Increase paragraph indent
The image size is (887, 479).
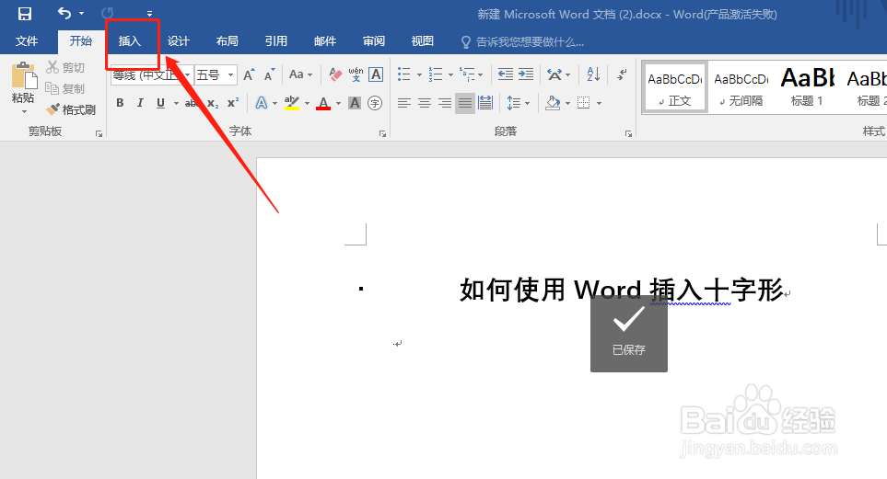pos(526,74)
